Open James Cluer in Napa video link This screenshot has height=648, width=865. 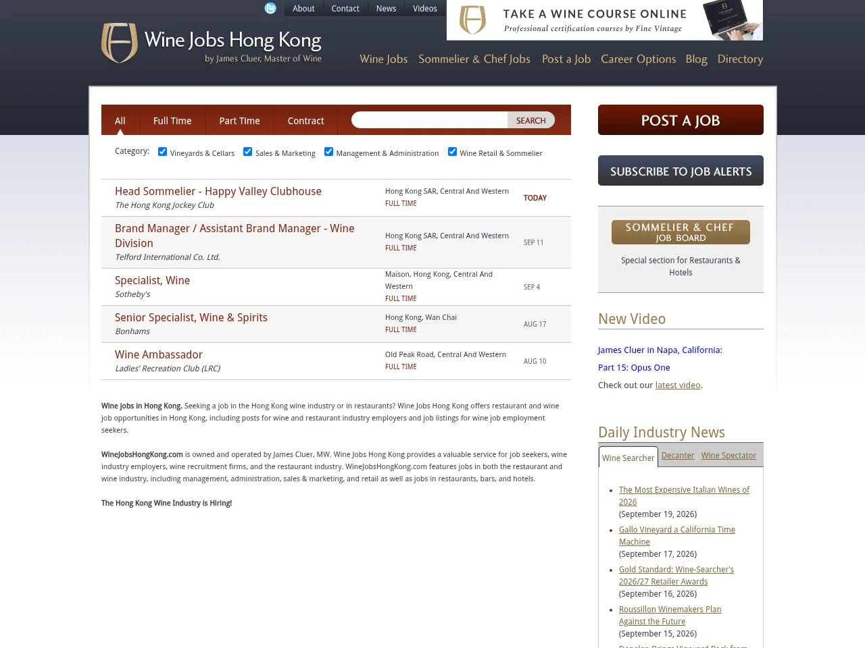[660, 359]
